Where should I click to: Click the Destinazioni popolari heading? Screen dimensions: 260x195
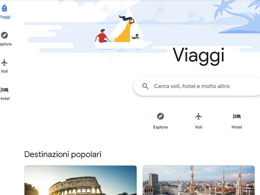pyautogui.click(x=63, y=154)
